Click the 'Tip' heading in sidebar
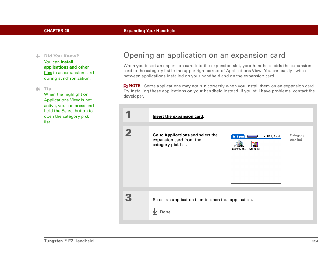 click(47, 89)
